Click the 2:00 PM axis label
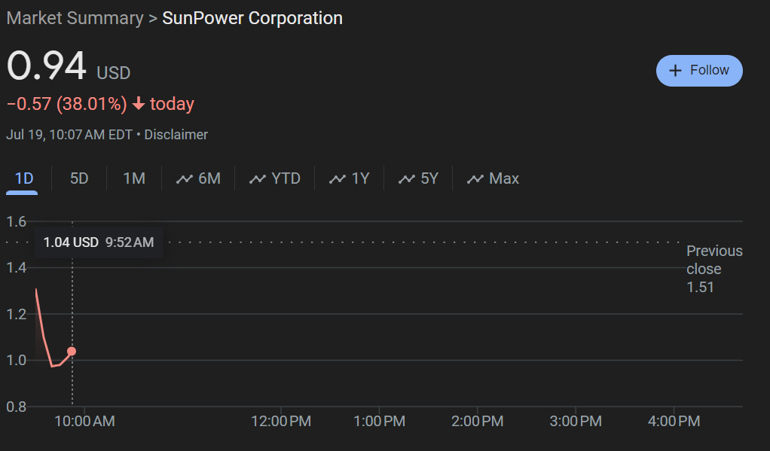The width and height of the screenshot is (770, 451). click(x=478, y=421)
